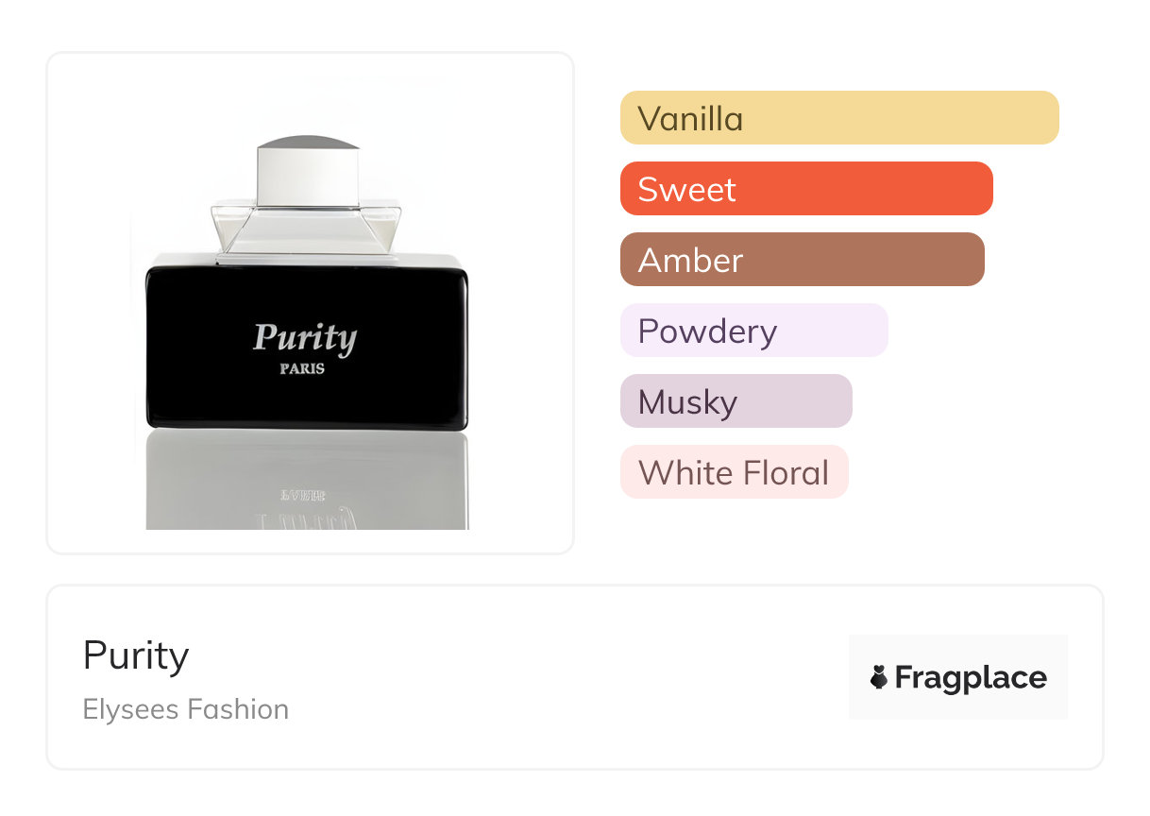Click the White Floral label text

734,473
